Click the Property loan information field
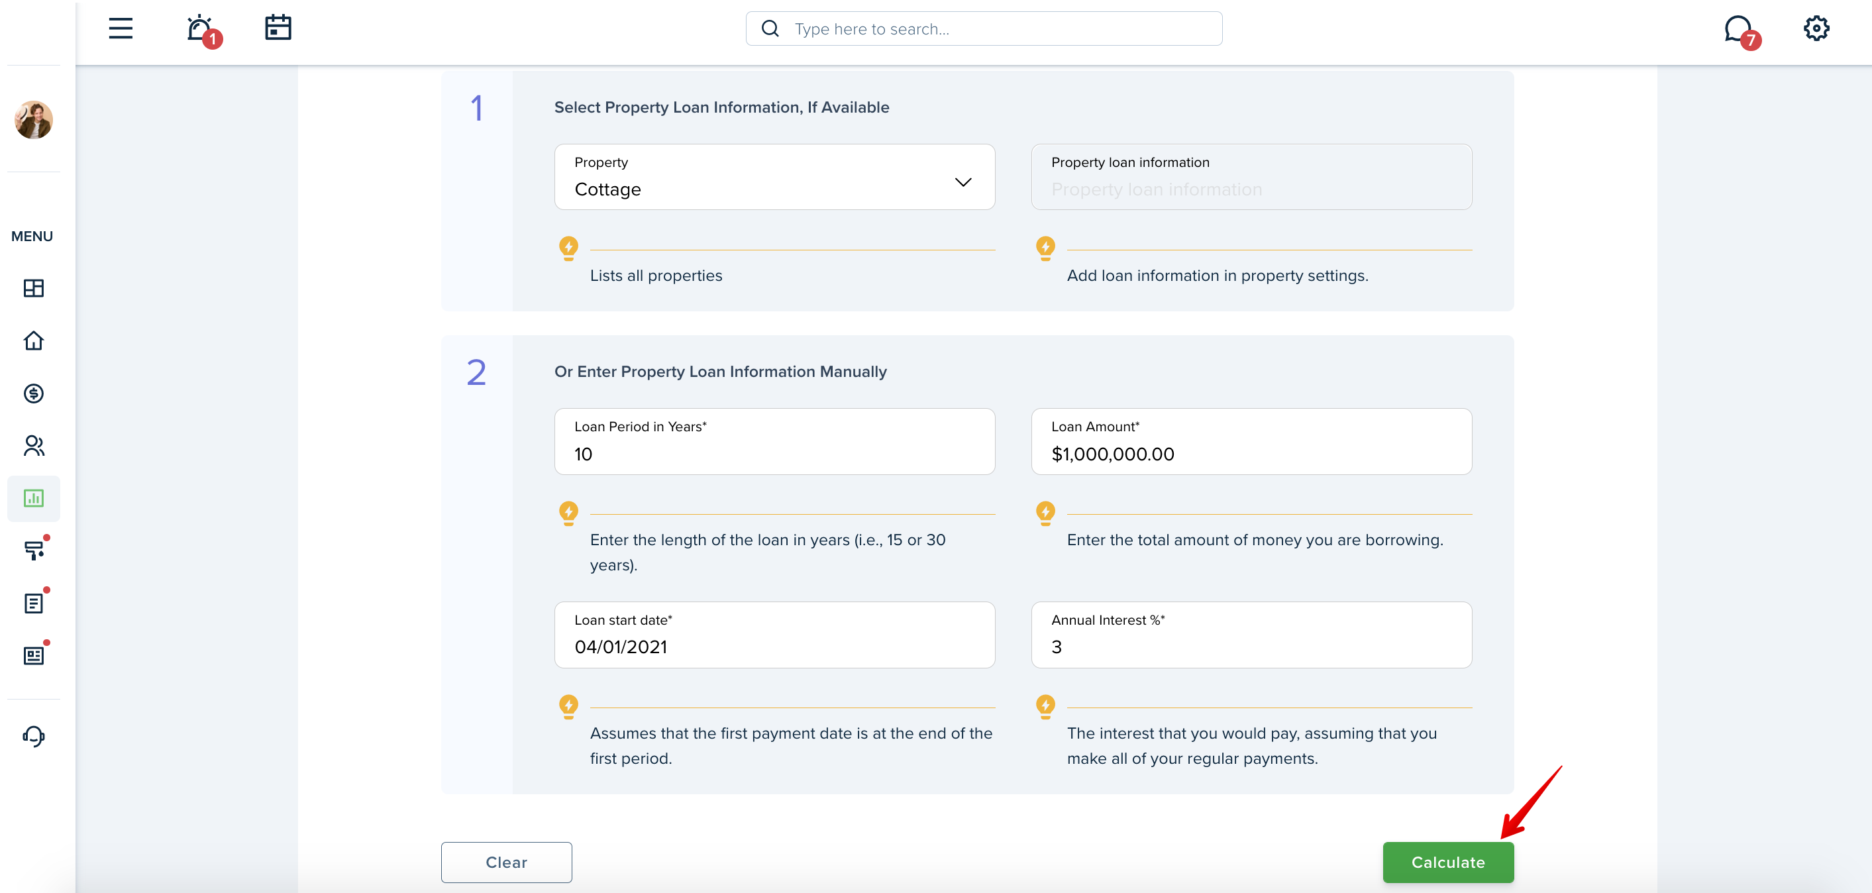1872x893 pixels. (x=1251, y=178)
